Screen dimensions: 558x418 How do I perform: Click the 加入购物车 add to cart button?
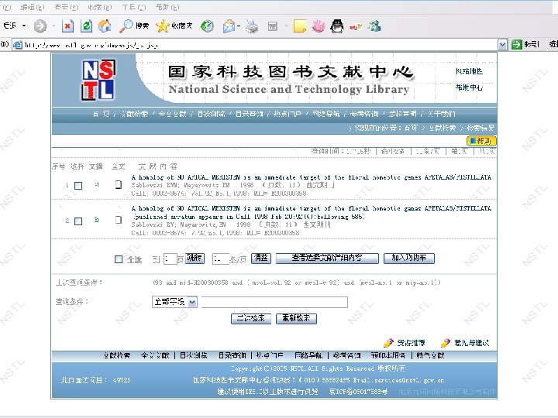409,258
